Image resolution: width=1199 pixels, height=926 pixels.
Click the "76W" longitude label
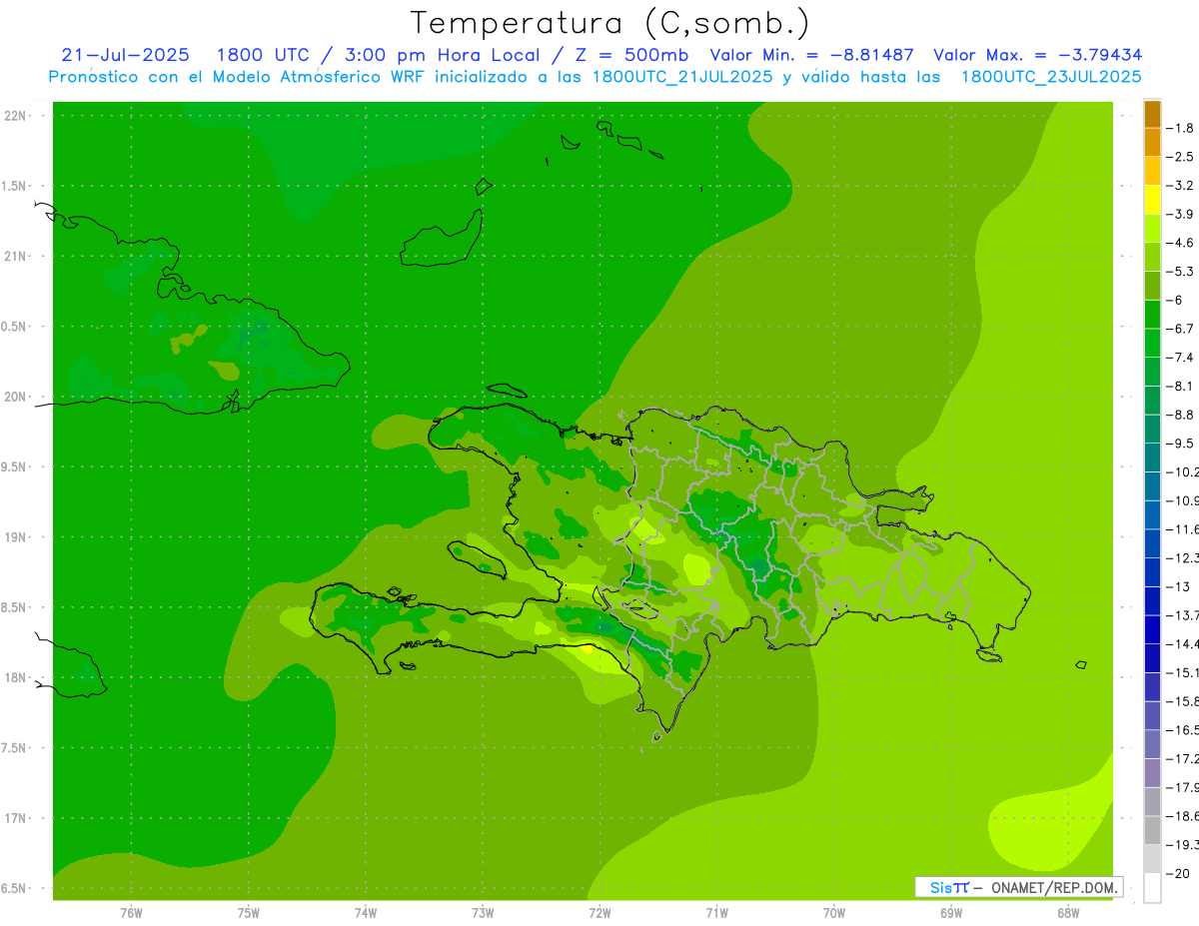tap(131, 912)
